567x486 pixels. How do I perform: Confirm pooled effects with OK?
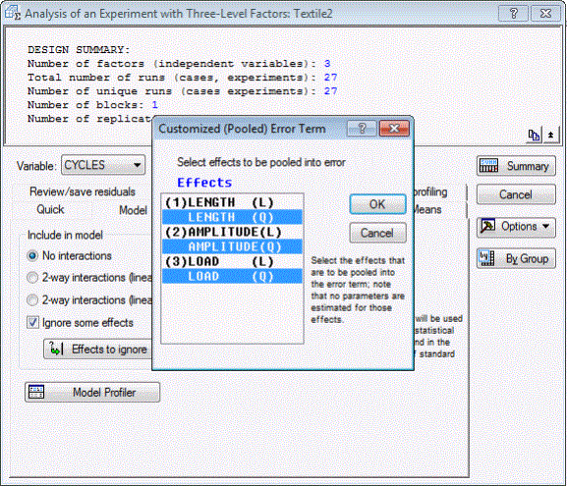click(377, 204)
